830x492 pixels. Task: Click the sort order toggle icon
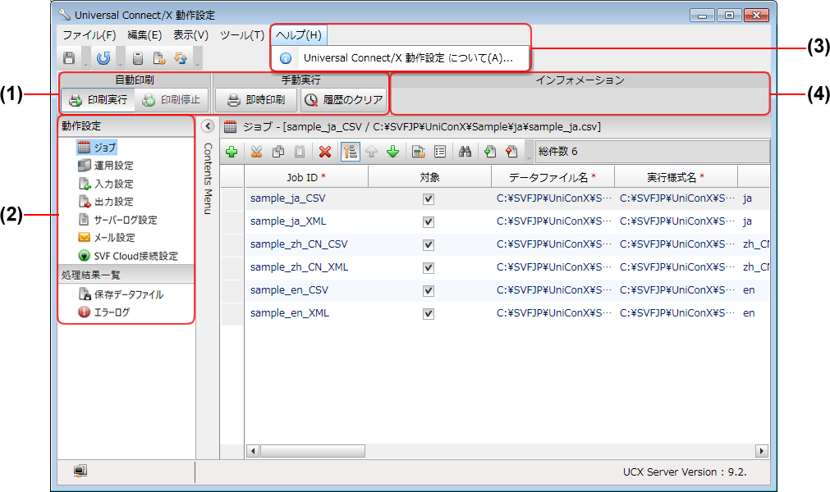click(349, 152)
